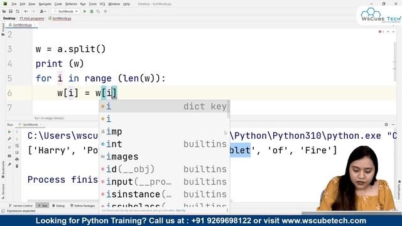The width and height of the screenshot is (402, 226).
Task: Click the print icon in Run console
Action: click(x=17, y=159)
